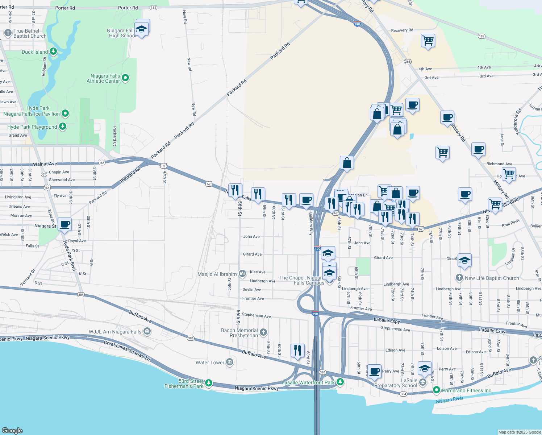Click the Primerano Fitness Inc marker
This screenshot has width=542, height=435.
(x=436, y=391)
